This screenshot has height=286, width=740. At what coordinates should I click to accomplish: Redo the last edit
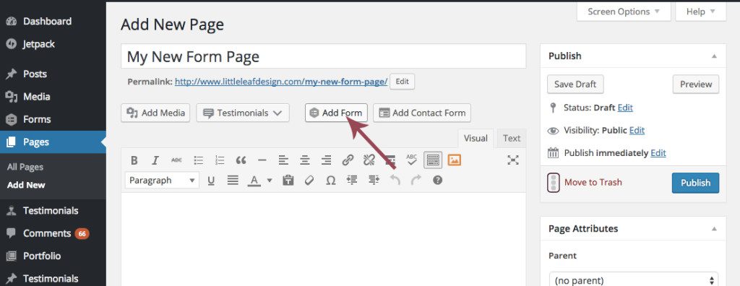tap(416, 181)
